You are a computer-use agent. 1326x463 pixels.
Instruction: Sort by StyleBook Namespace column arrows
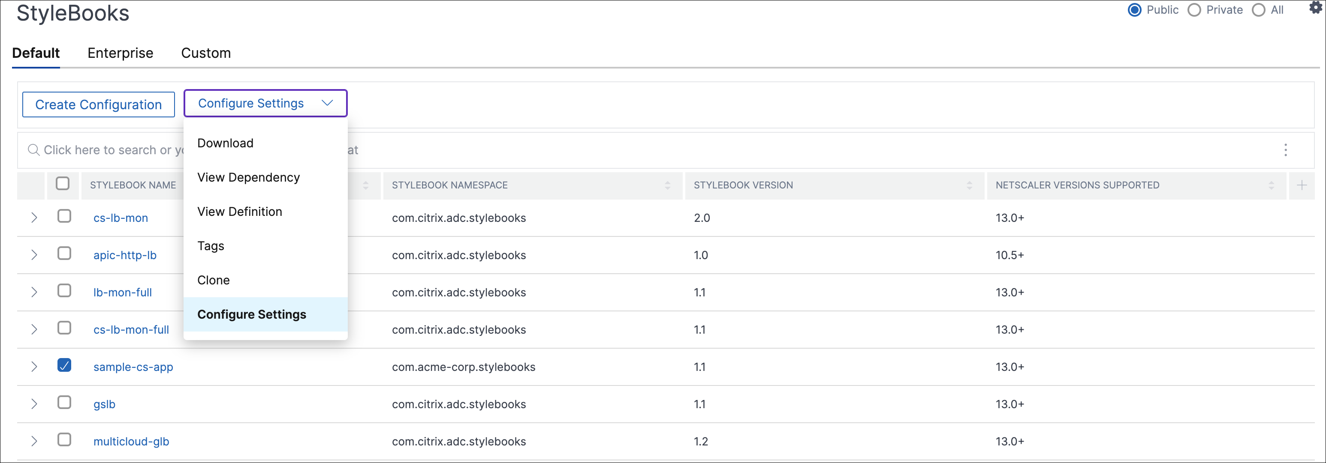click(x=667, y=185)
